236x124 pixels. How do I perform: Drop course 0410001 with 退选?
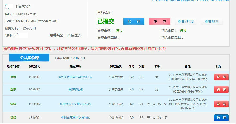221,77
